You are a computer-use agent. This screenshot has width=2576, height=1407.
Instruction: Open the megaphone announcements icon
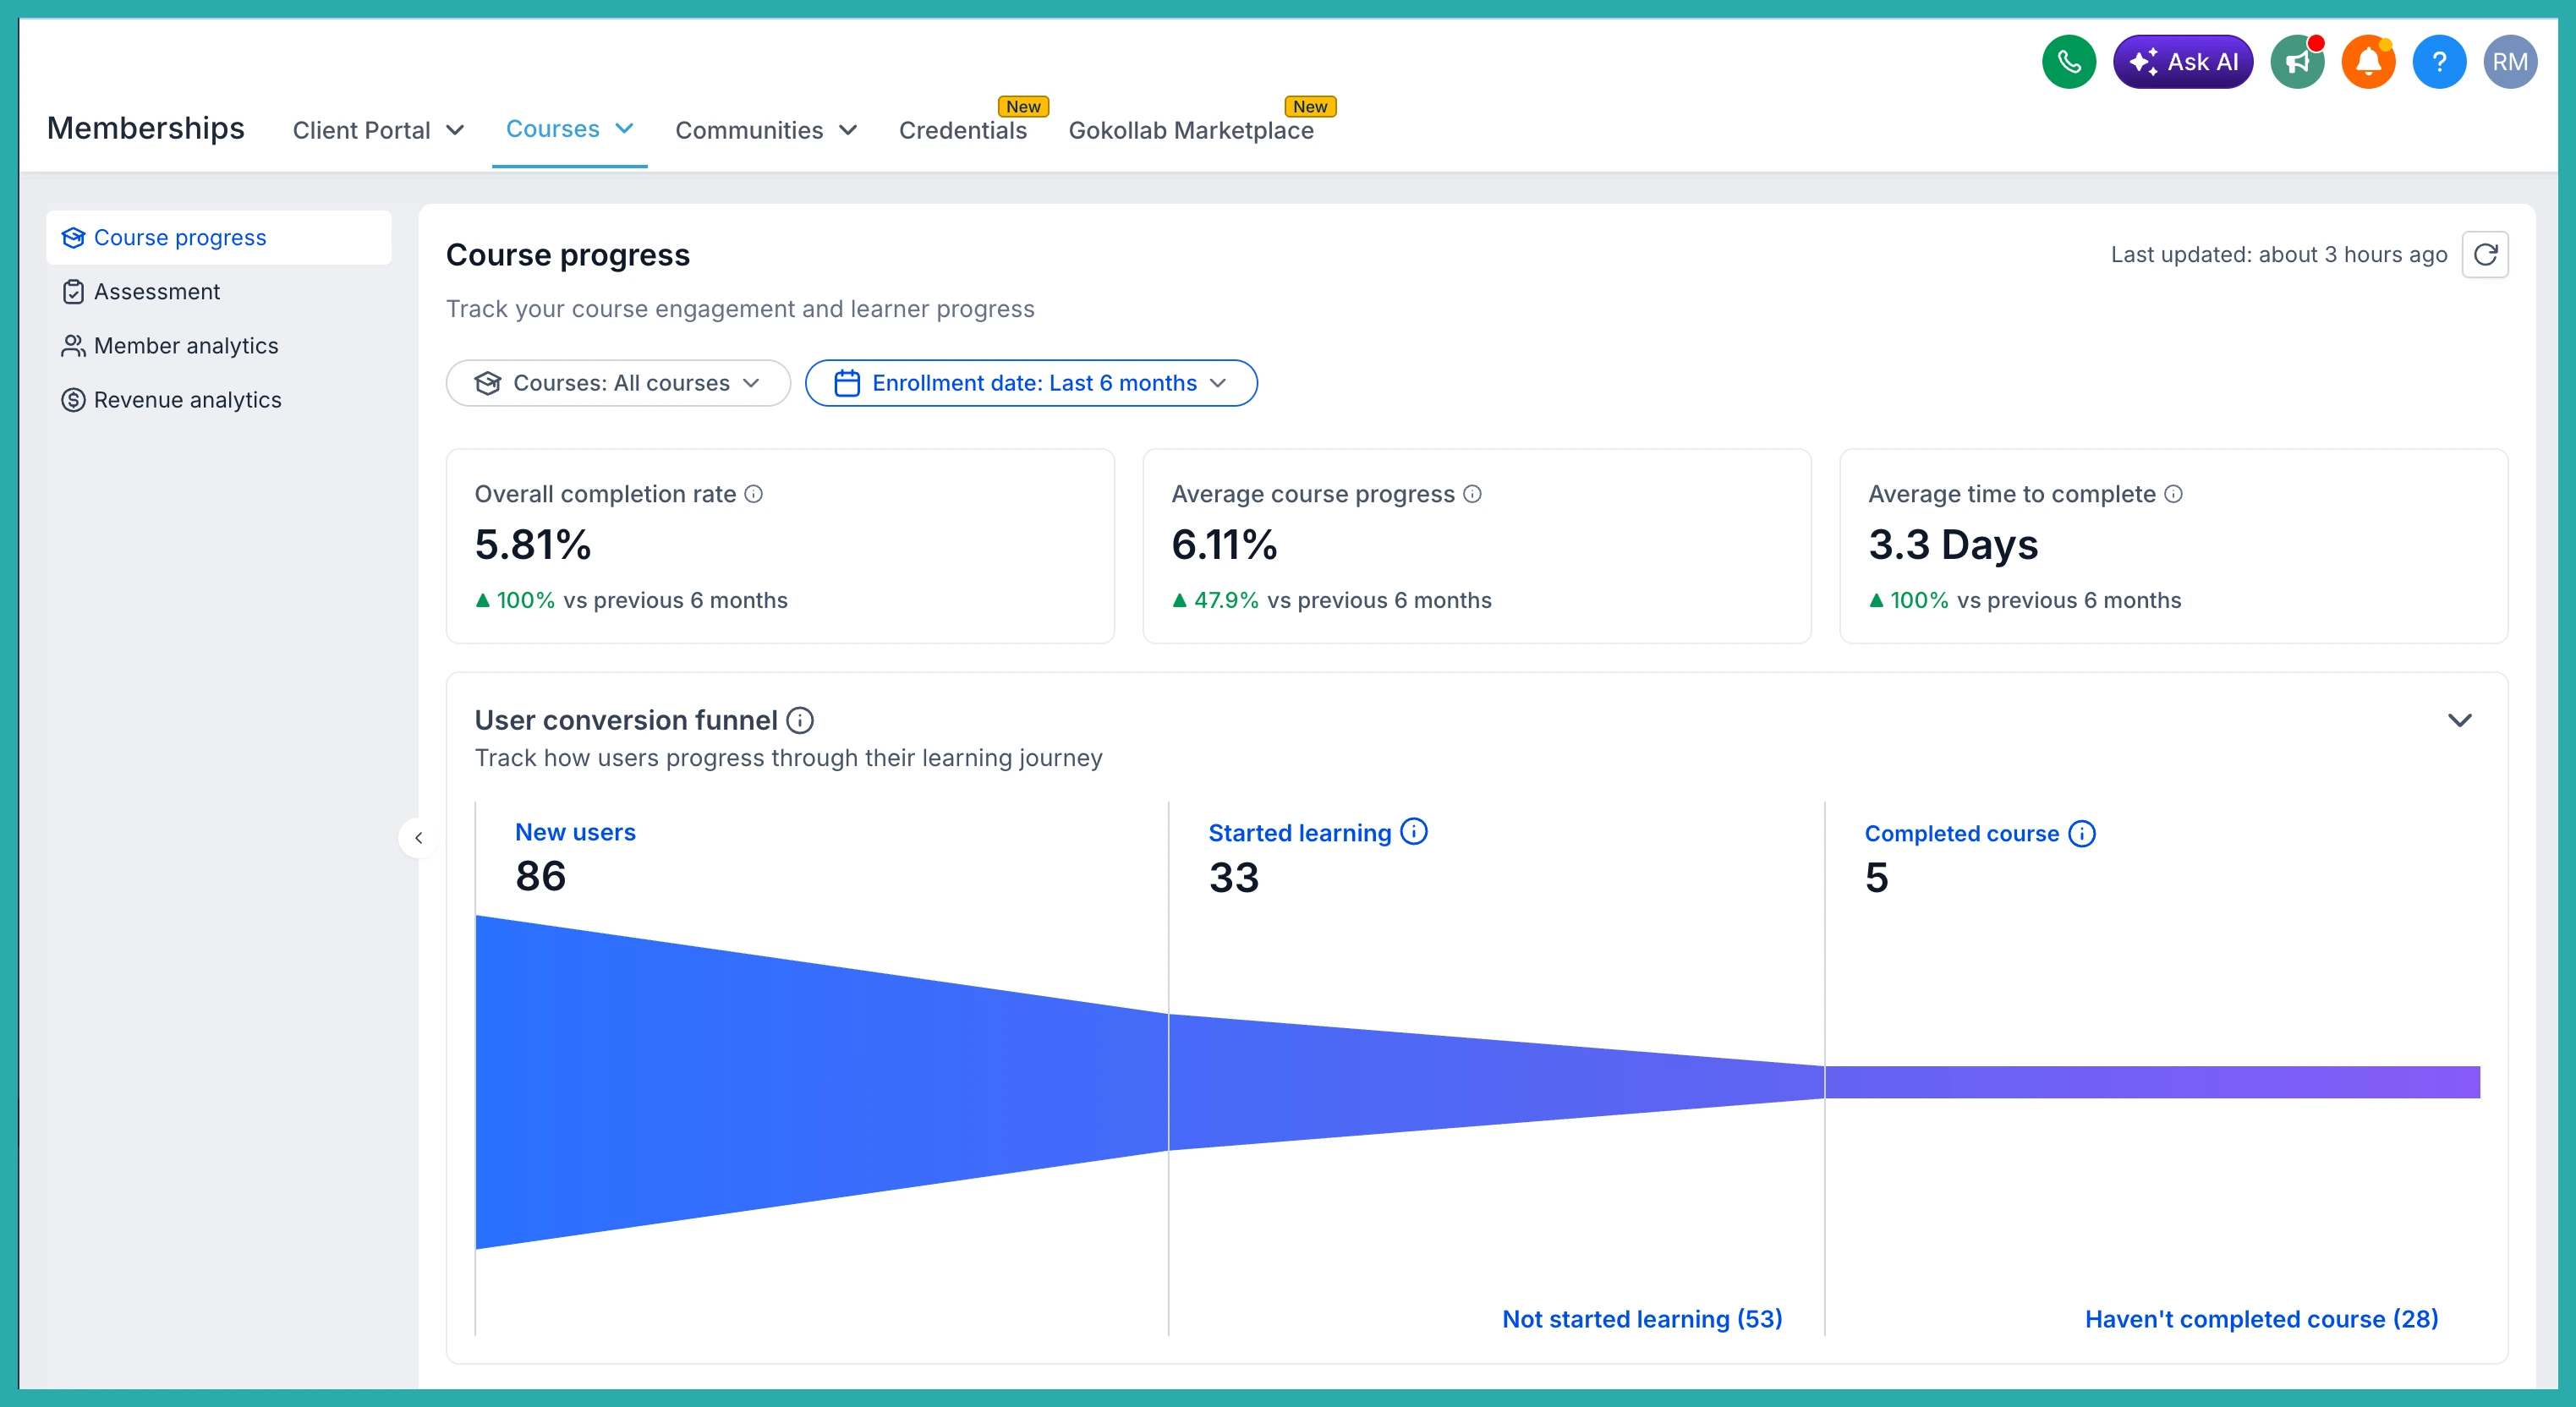(x=2297, y=62)
